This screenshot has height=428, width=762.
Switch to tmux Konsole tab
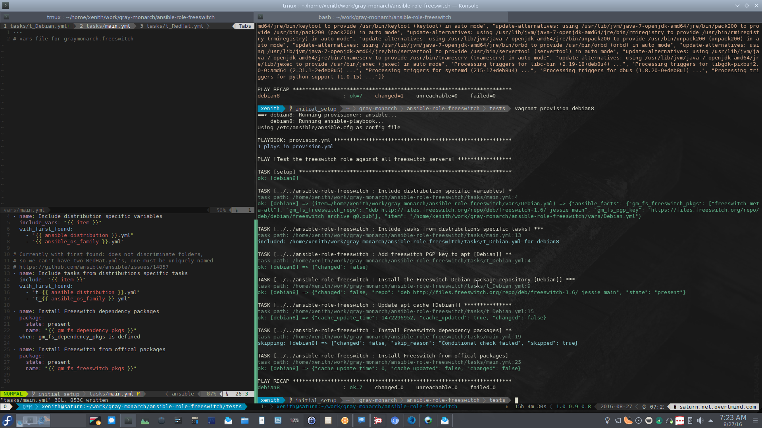coord(127,17)
